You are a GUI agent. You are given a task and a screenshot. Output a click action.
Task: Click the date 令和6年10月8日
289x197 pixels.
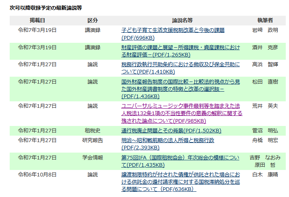pos(37,174)
